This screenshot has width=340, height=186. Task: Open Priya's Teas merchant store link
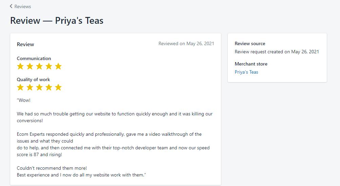(246, 72)
